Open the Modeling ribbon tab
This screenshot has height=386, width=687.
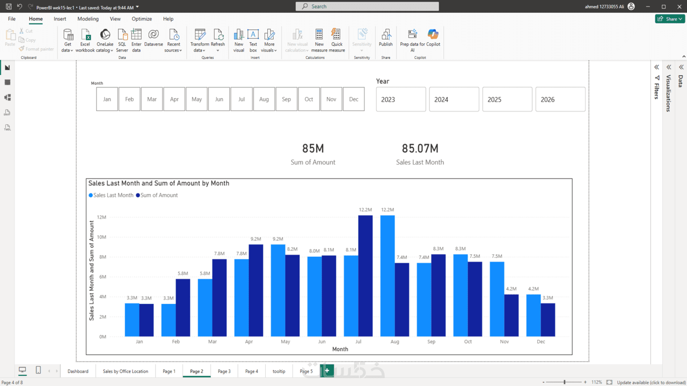[88, 19]
